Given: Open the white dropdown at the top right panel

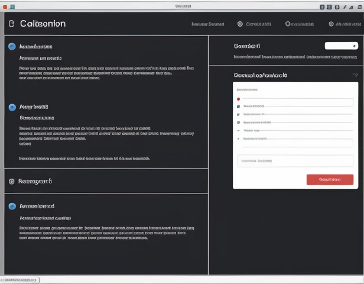Looking at the screenshot, I should click(341, 46).
